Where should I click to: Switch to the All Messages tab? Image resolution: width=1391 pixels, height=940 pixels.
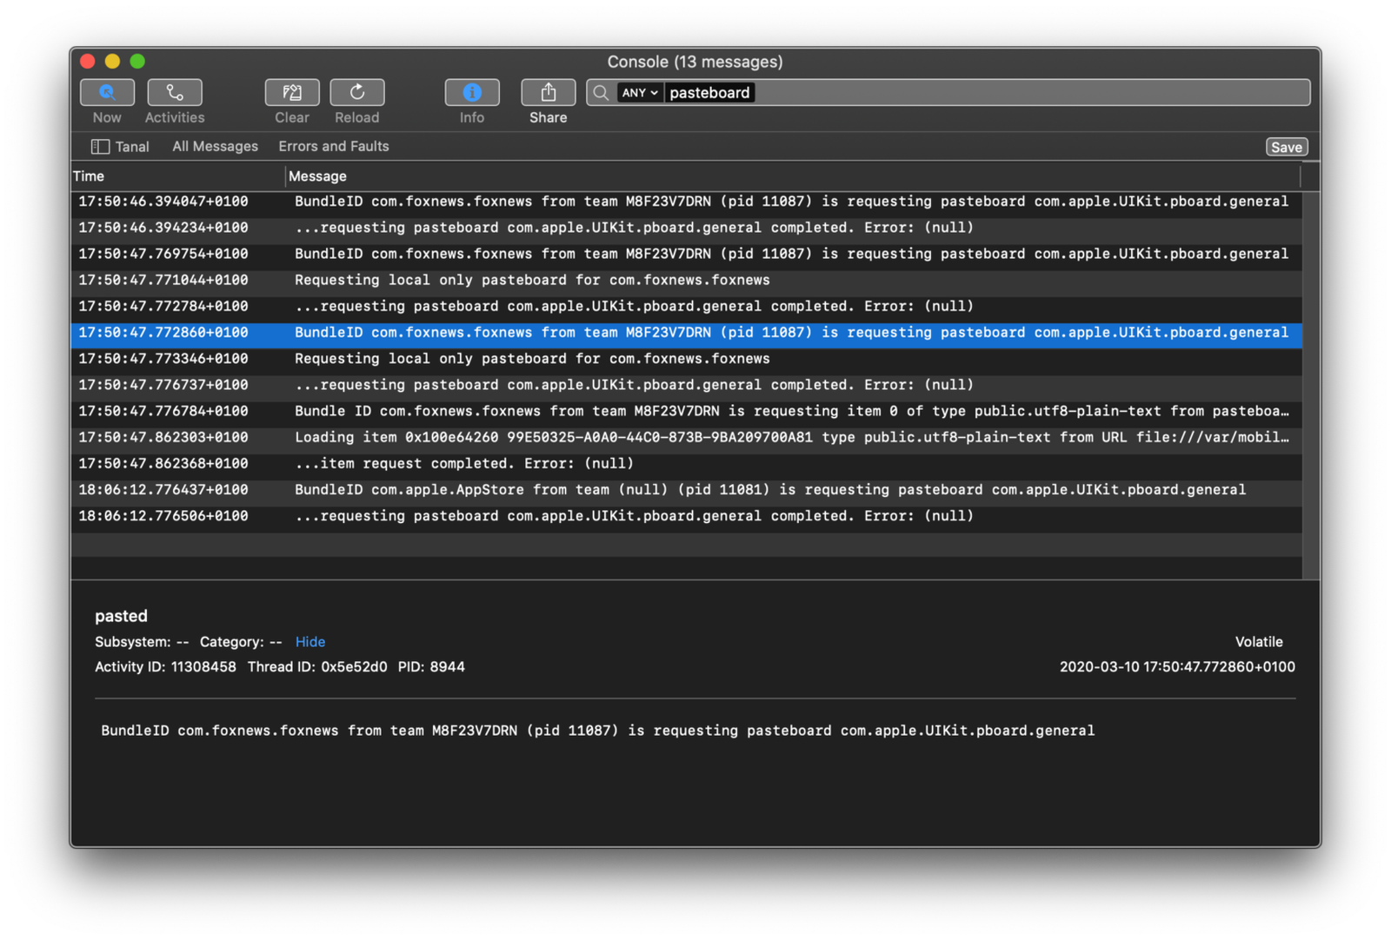pyautogui.click(x=214, y=146)
